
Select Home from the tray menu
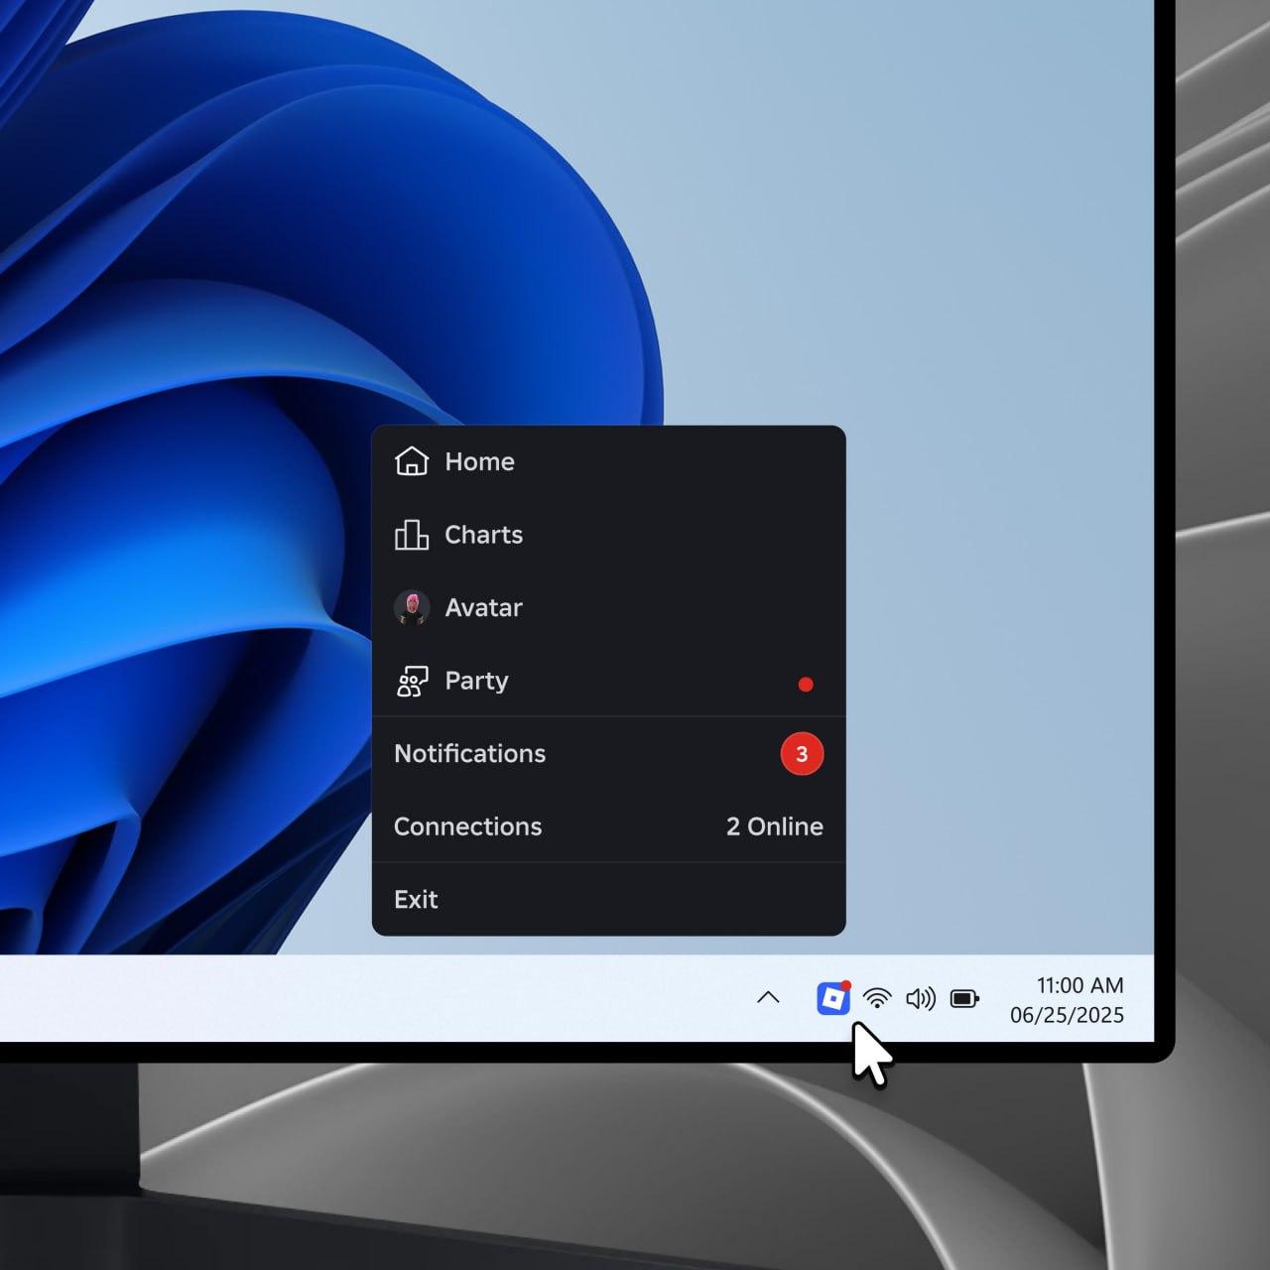479,461
